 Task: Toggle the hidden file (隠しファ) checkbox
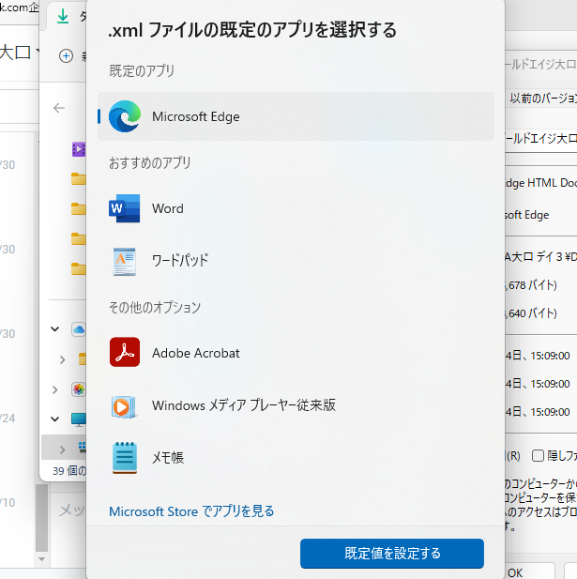pyautogui.click(x=538, y=456)
